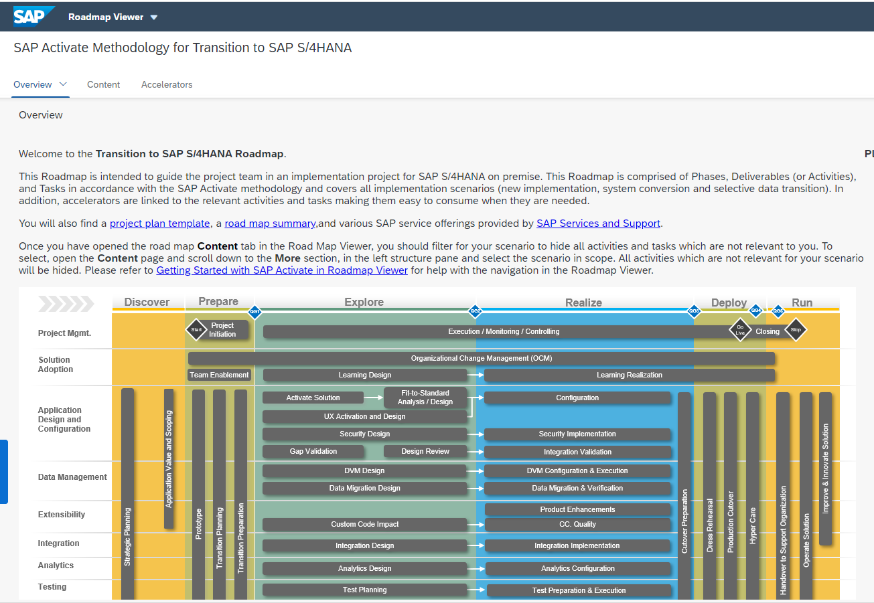
Task: Click the Start marker on Project Initiation
Action: click(196, 330)
